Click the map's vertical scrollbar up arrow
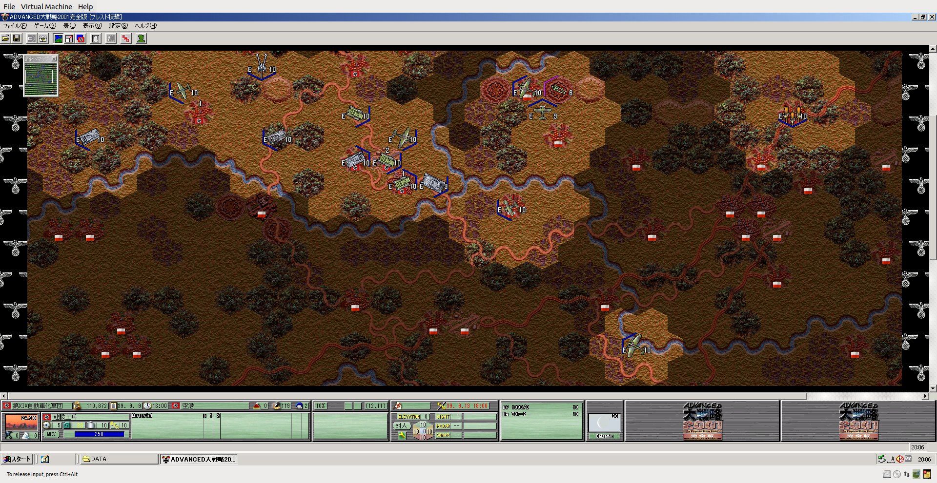This screenshot has width=937, height=483. tap(933, 49)
